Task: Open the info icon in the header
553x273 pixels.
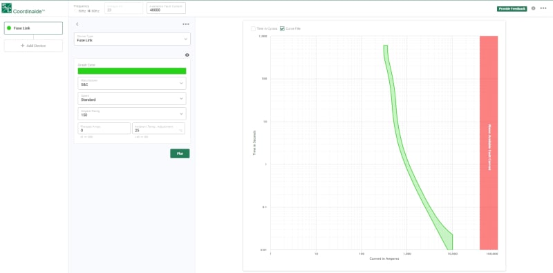Action: 533,8
